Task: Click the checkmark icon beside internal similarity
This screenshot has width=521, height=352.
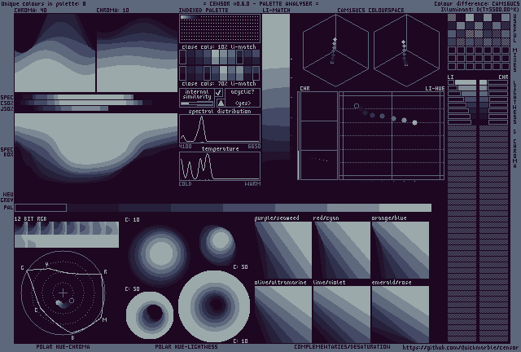Action: coord(219,93)
